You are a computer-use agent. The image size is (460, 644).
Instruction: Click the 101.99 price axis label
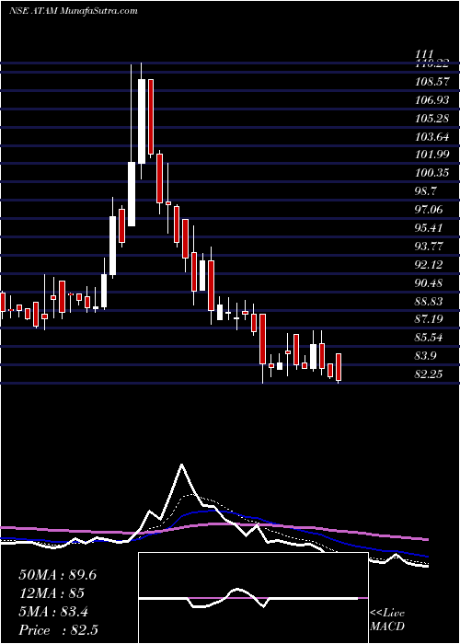point(432,155)
